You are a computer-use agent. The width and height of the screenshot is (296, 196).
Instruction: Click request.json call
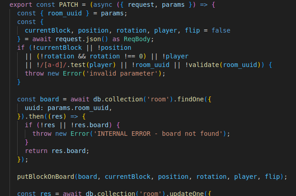[x=82, y=39]
